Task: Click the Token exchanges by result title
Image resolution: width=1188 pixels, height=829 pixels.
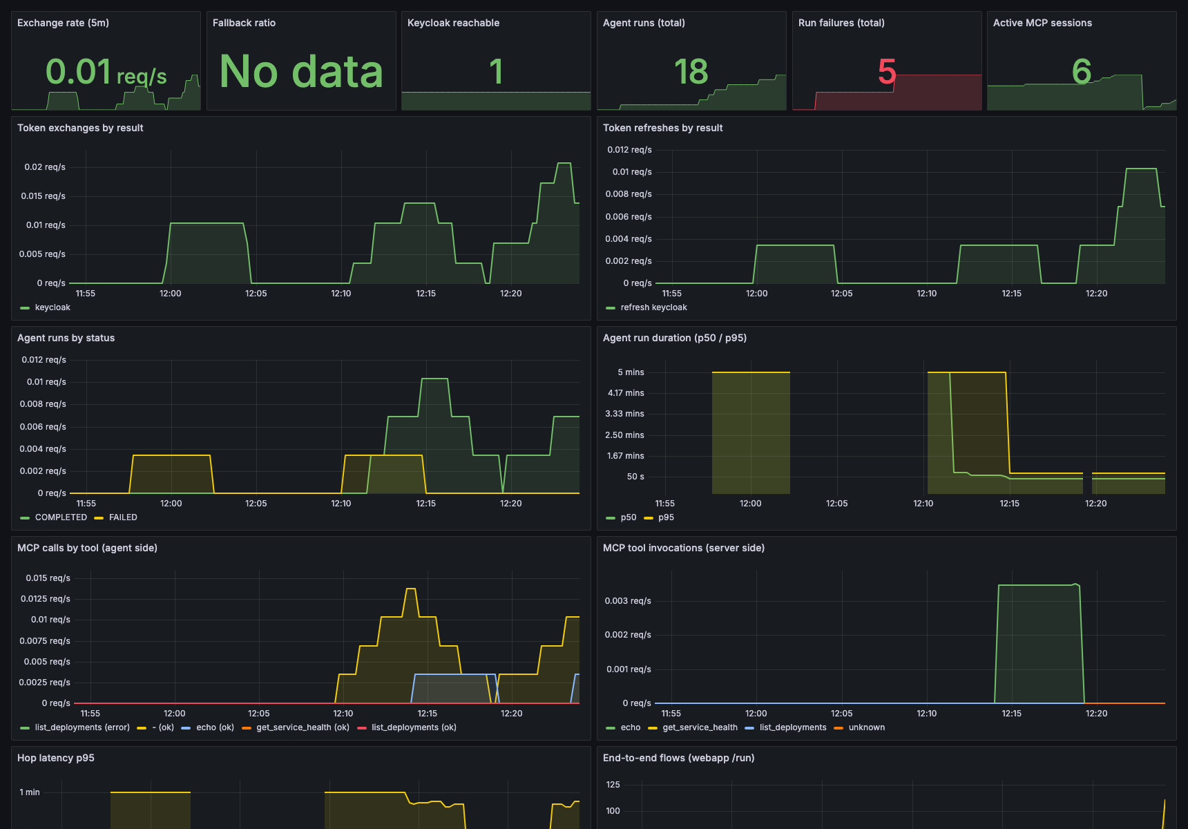Action: [x=80, y=128]
